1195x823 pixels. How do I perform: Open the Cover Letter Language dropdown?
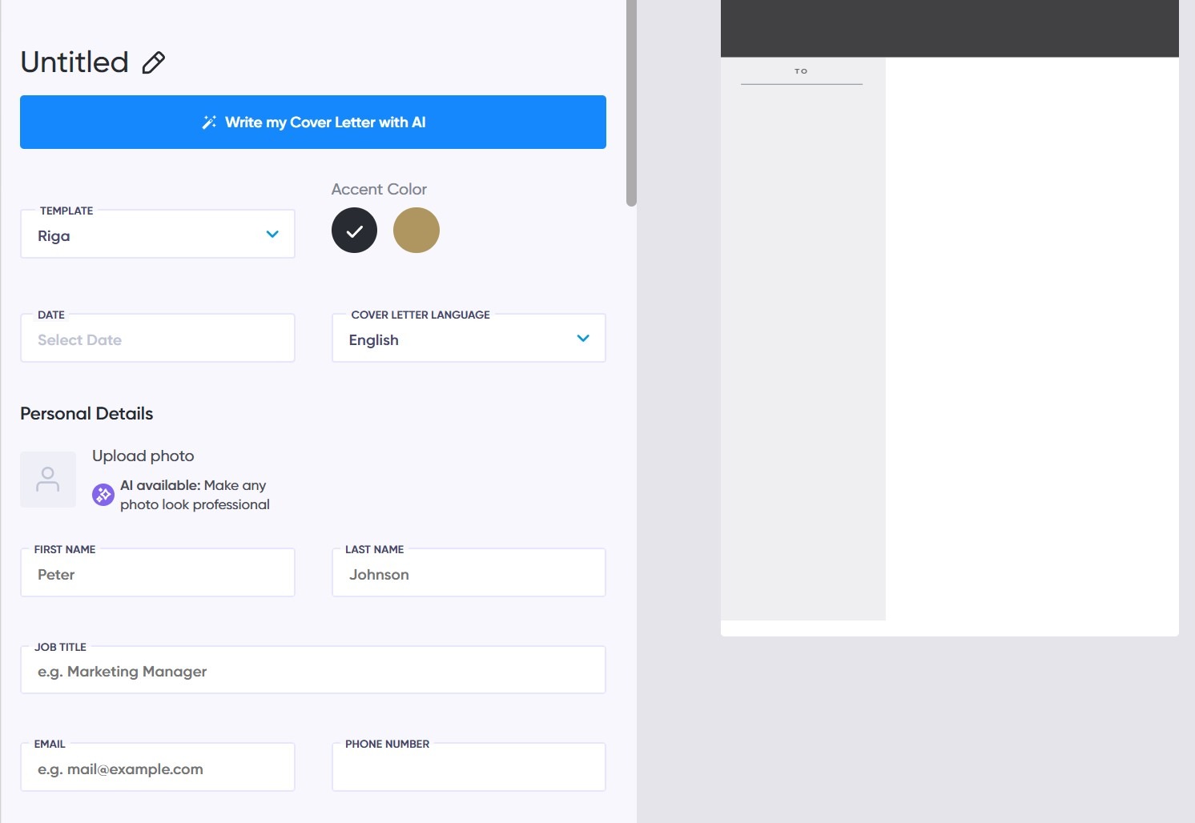[x=468, y=338]
